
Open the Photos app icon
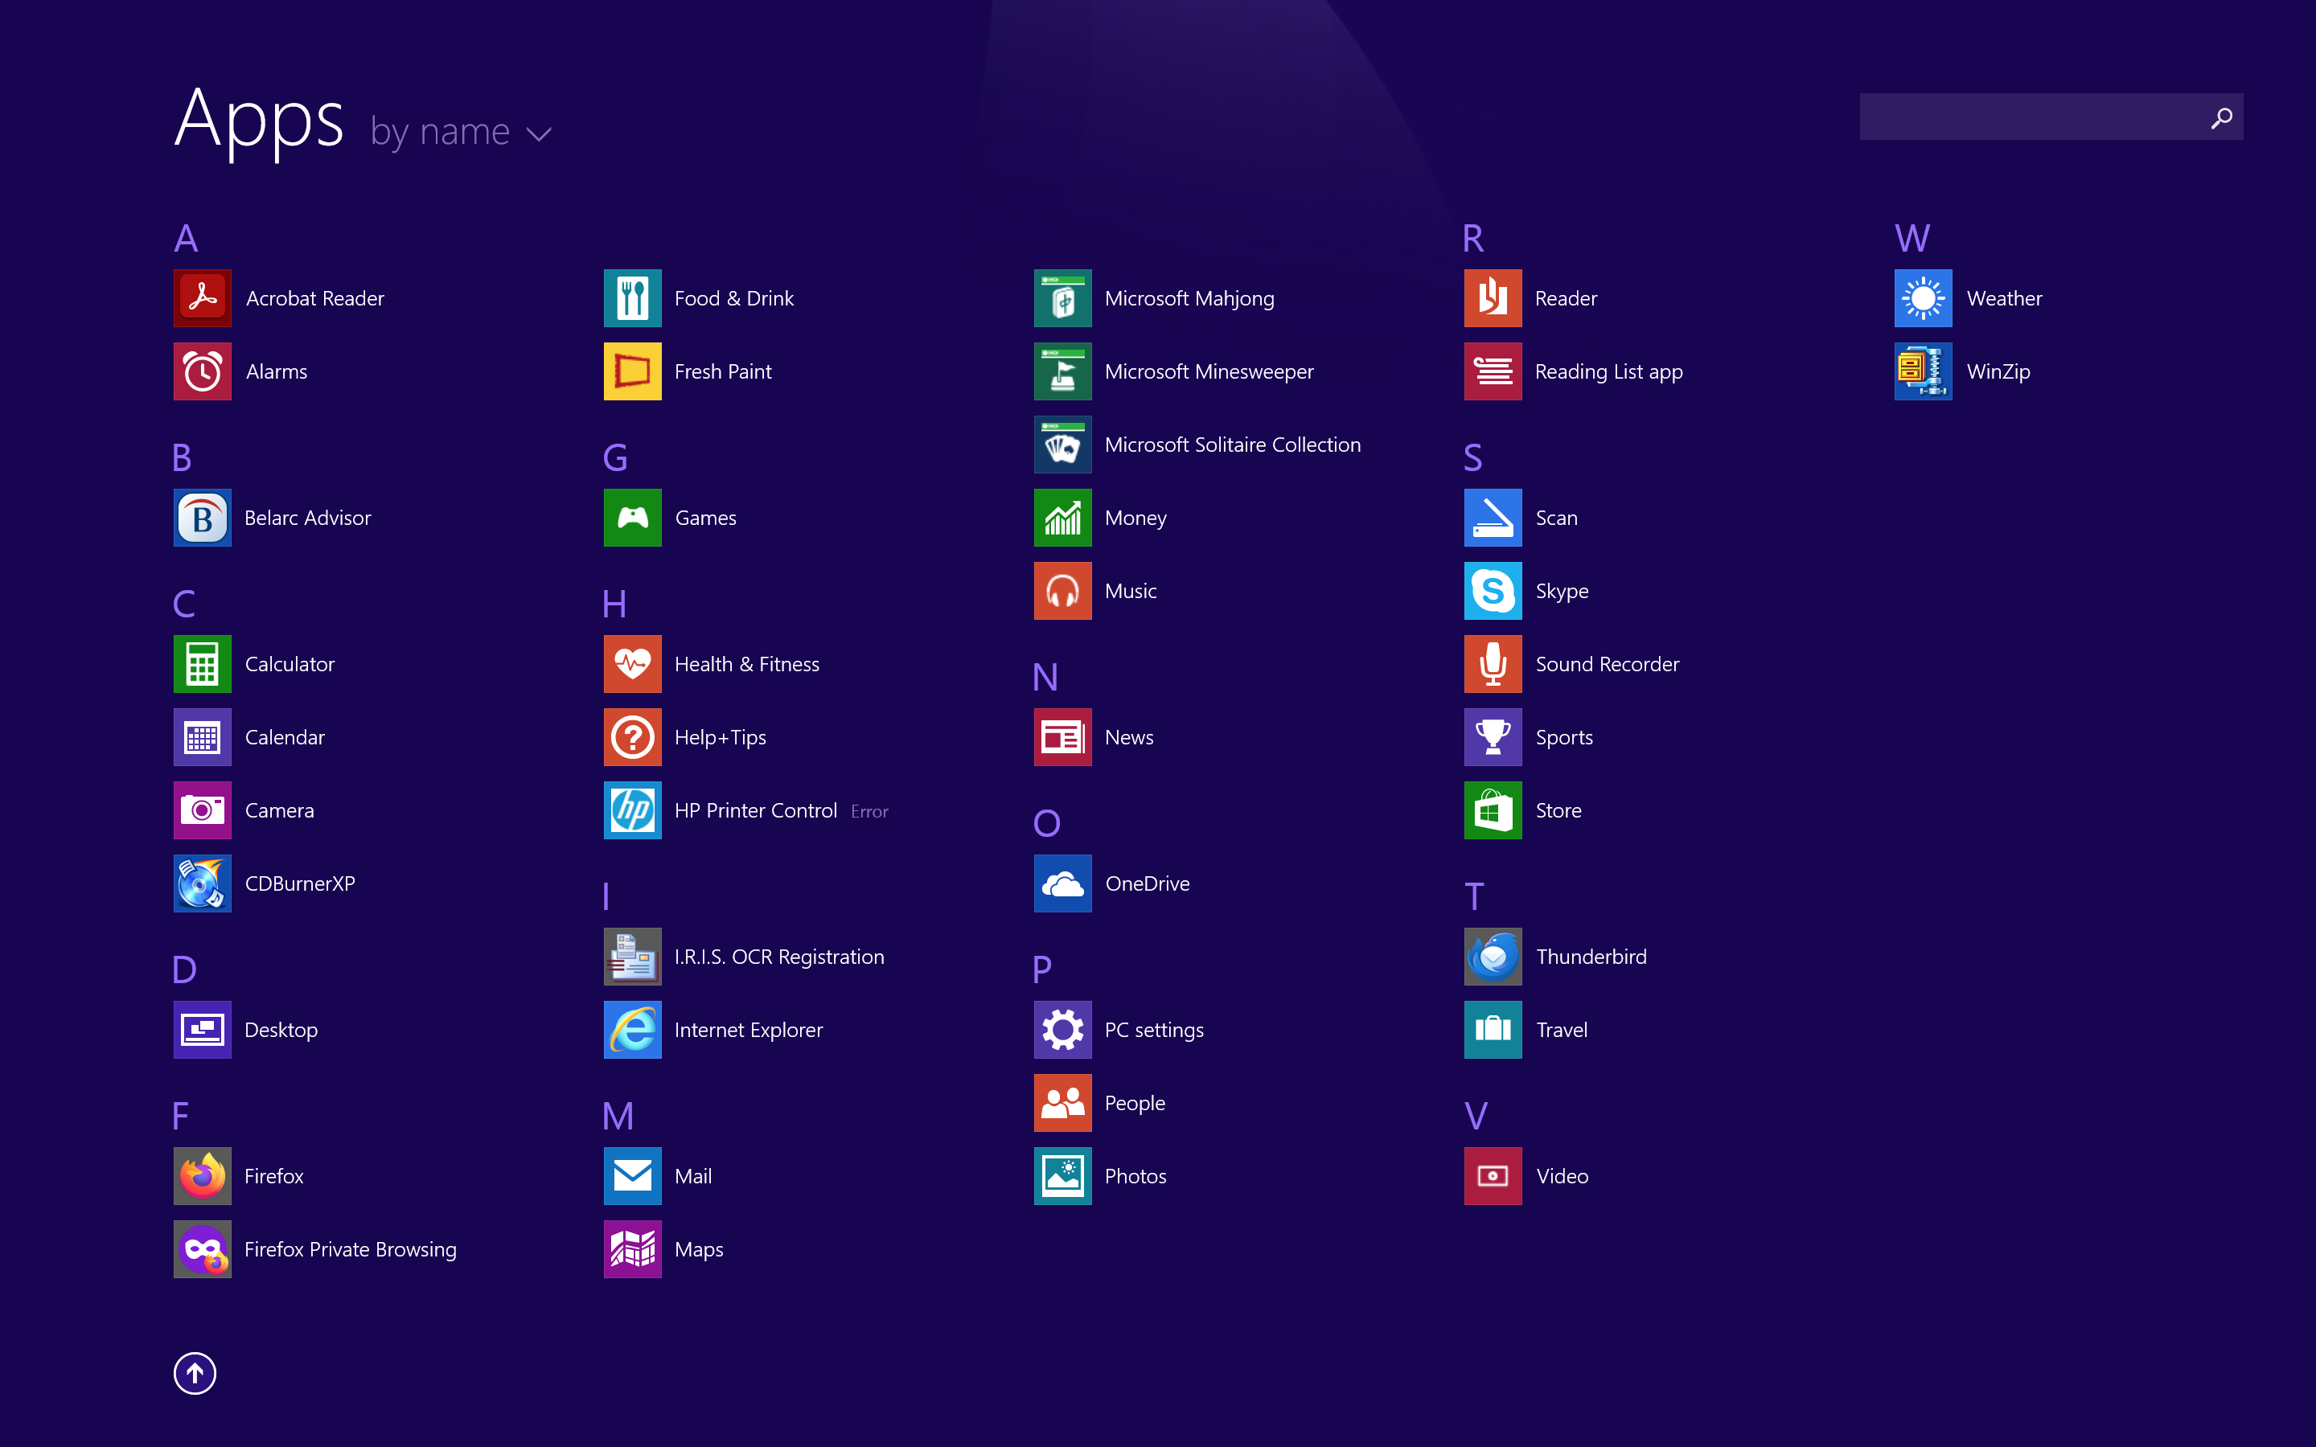1062,1176
